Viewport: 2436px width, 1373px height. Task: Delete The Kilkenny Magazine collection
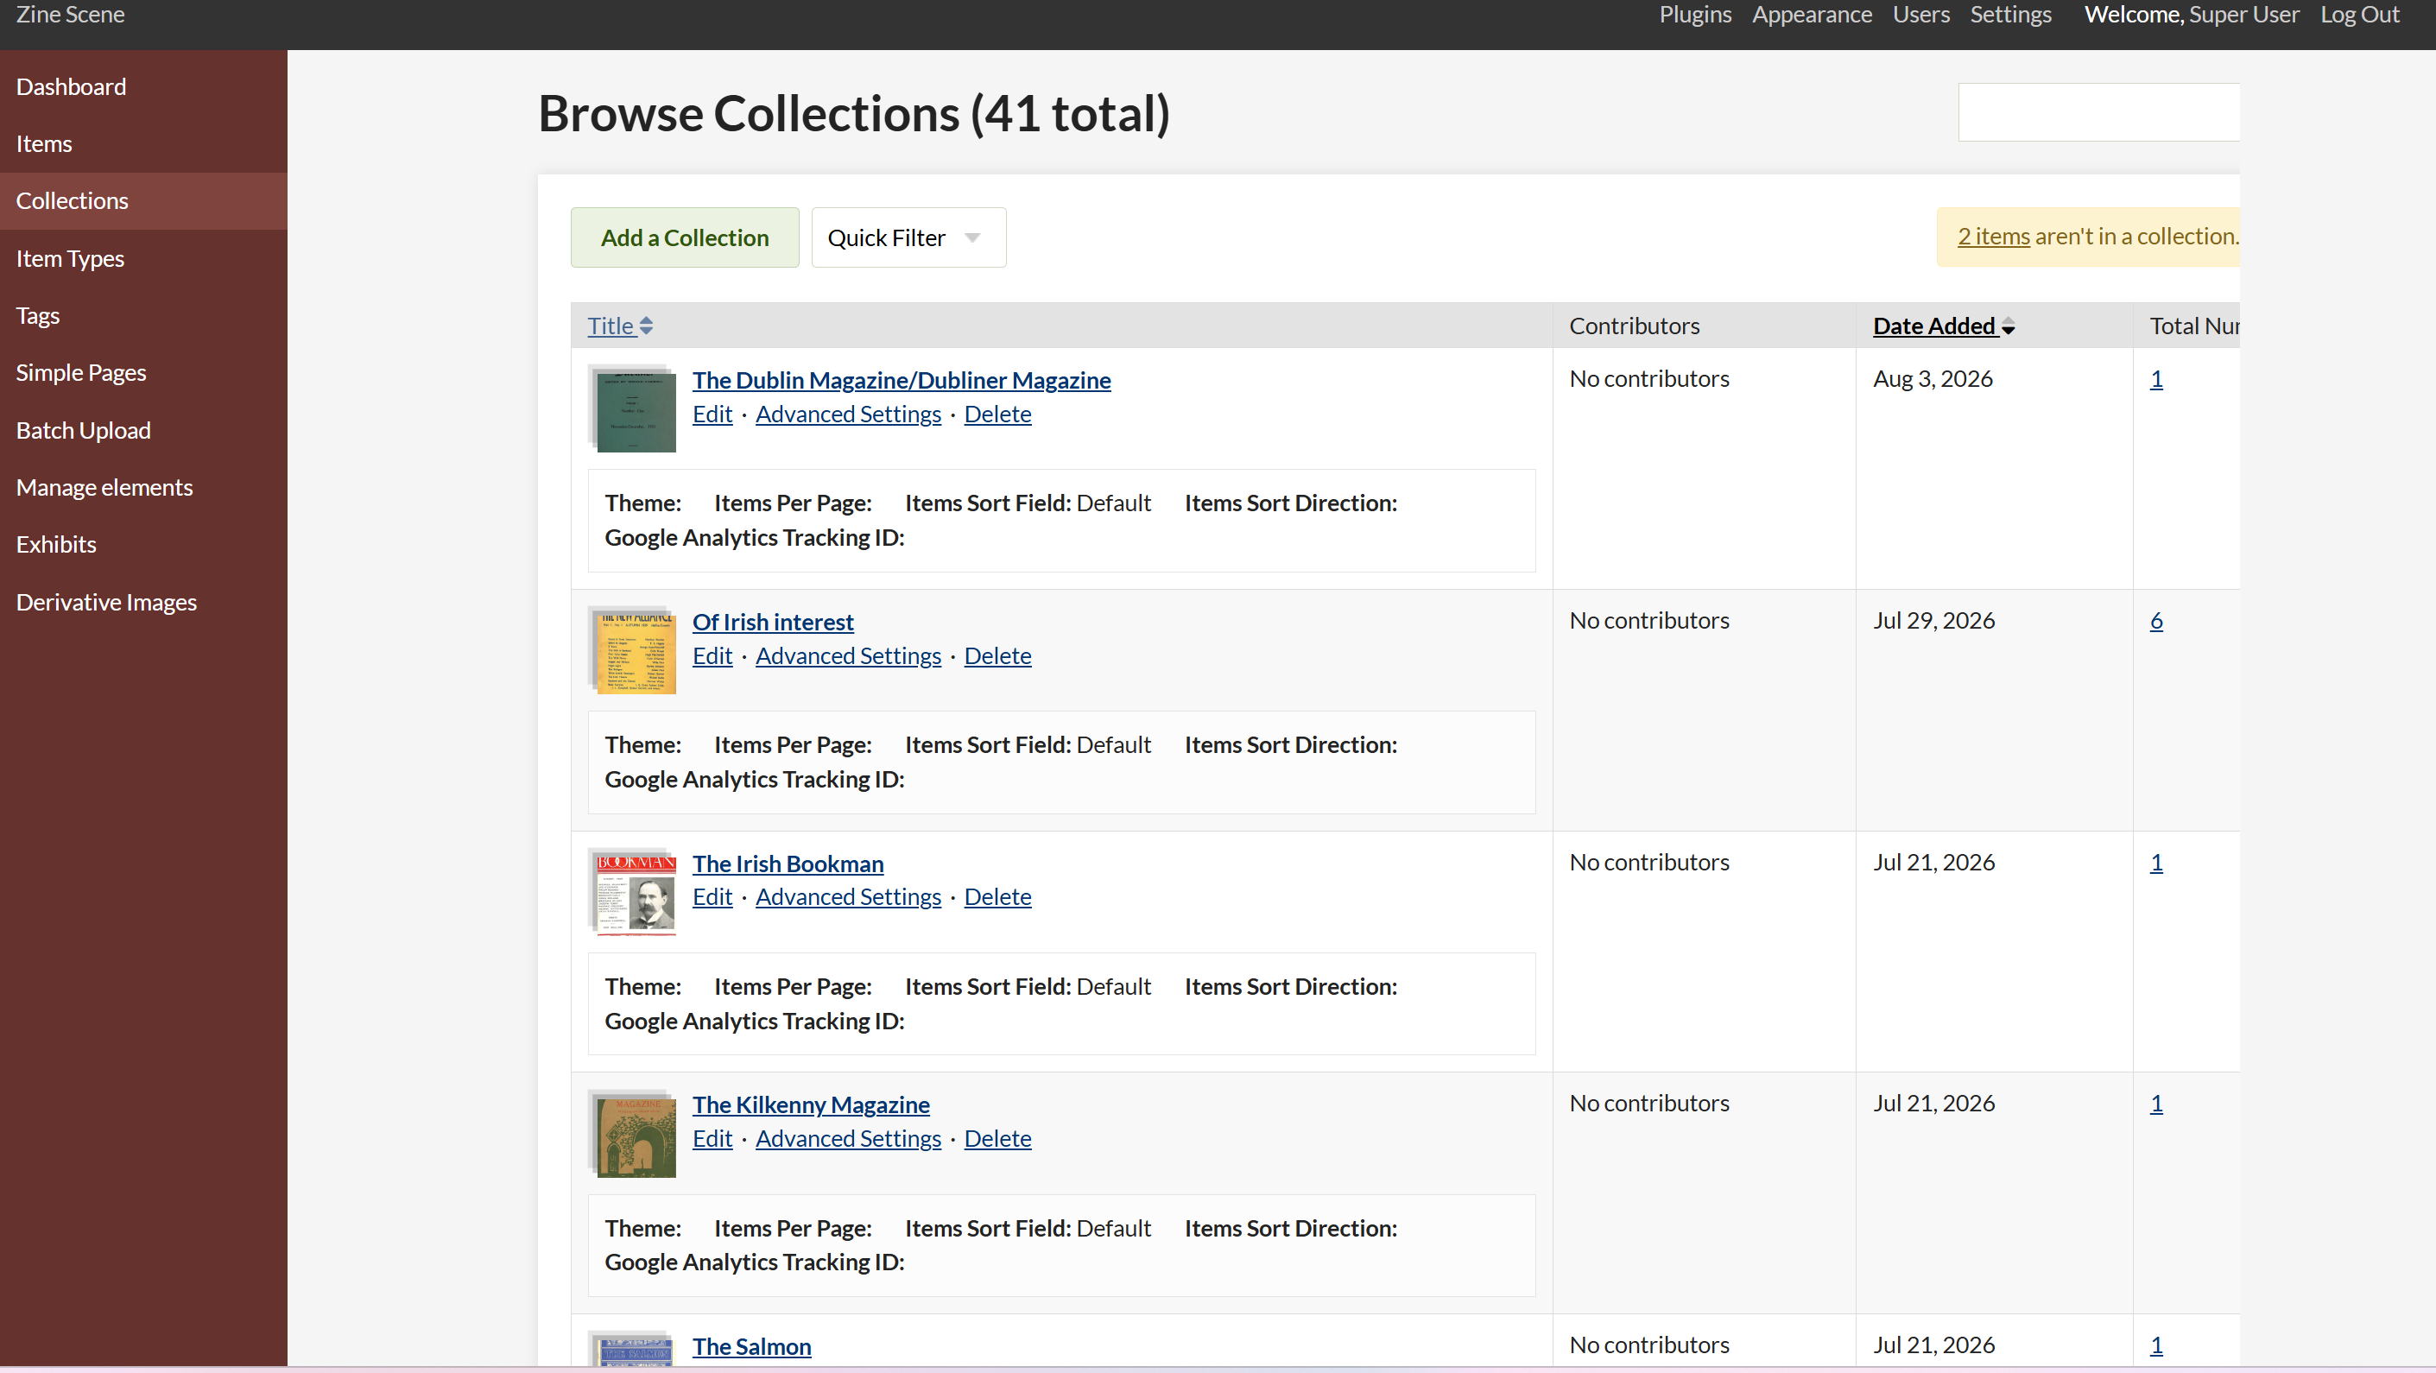[x=997, y=1140]
